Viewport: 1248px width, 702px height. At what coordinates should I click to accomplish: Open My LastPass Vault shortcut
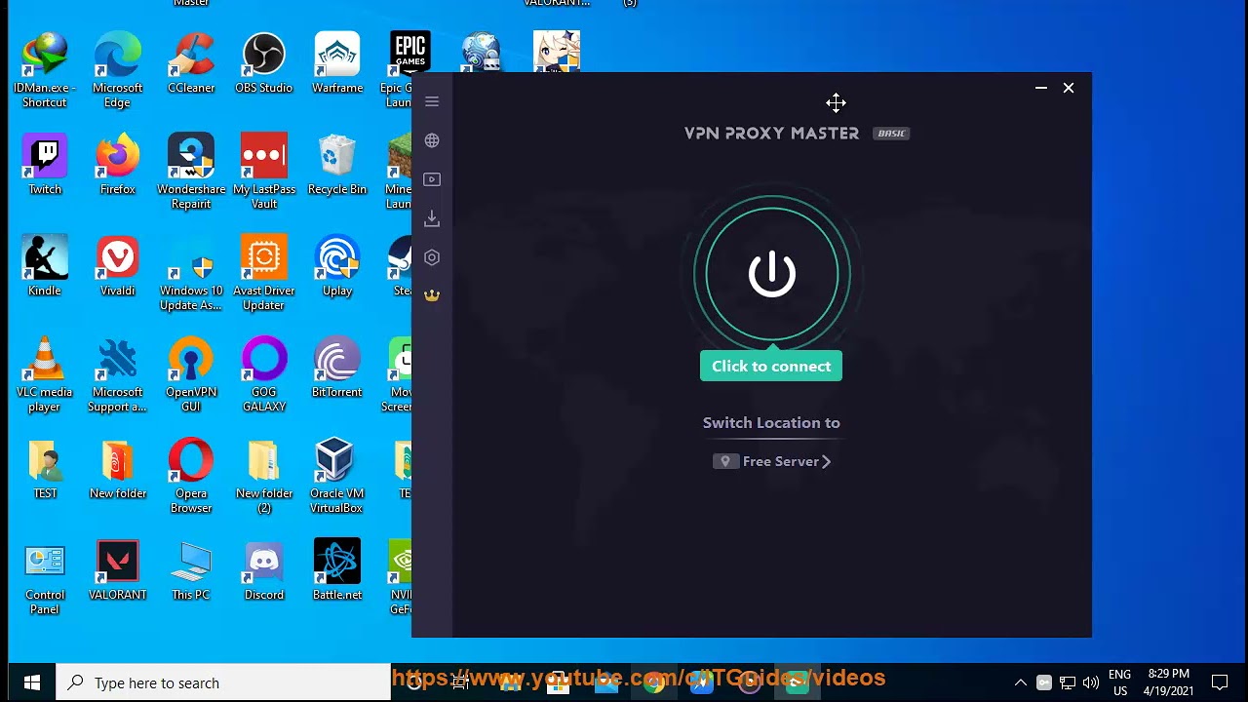point(264,171)
